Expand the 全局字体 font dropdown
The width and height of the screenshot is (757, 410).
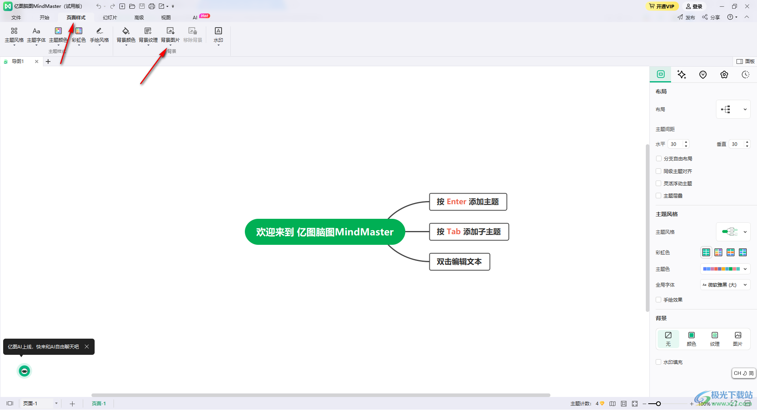(x=725, y=285)
